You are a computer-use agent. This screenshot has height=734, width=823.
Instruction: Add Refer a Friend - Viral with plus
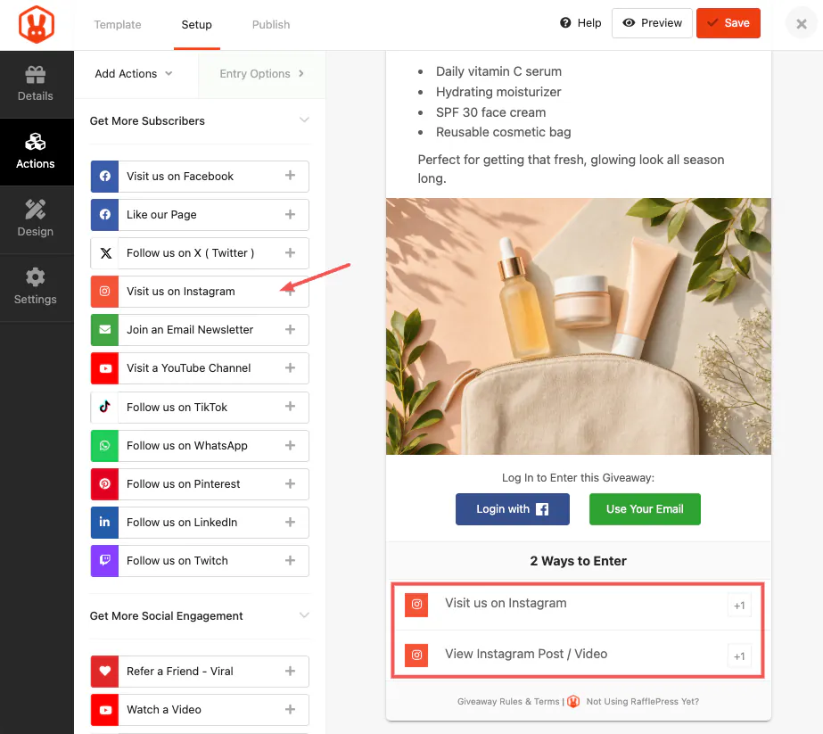tap(291, 671)
